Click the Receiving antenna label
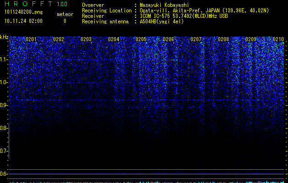The height and width of the screenshot is (183, 288). [x=105, y=22]
